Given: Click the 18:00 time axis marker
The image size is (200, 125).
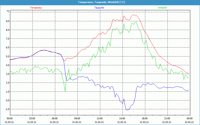Looking at the screenshot, I should 144,118.
